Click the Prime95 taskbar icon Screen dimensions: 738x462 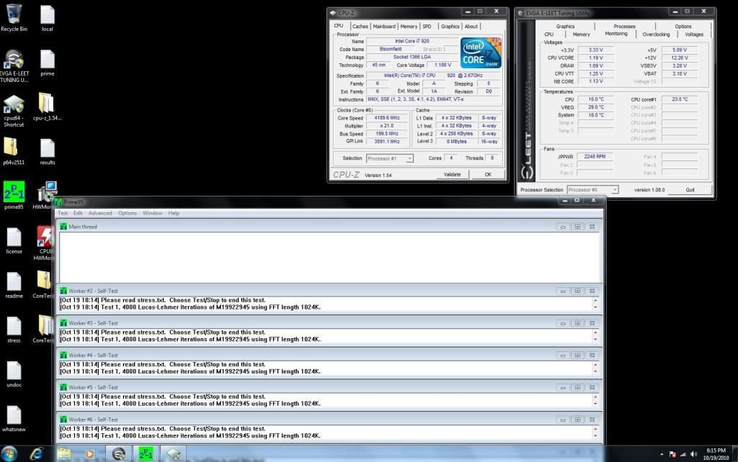coord(146,453)
